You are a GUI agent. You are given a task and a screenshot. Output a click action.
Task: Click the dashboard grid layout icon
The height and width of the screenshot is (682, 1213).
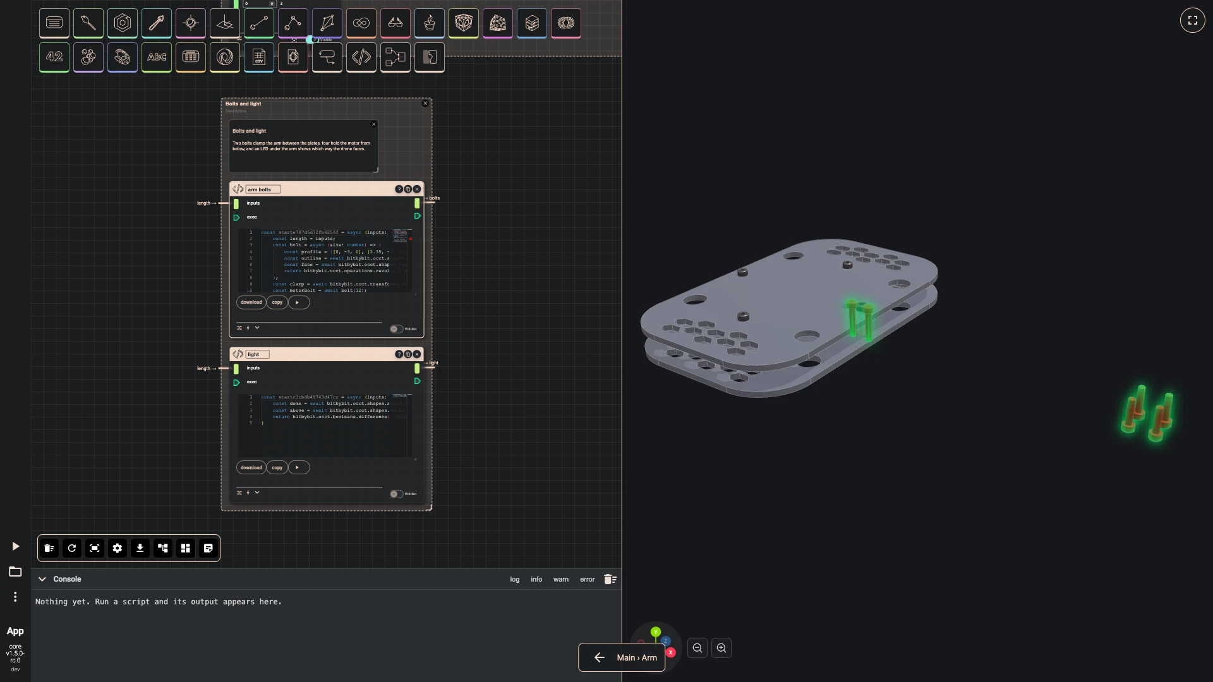[186, 548]
